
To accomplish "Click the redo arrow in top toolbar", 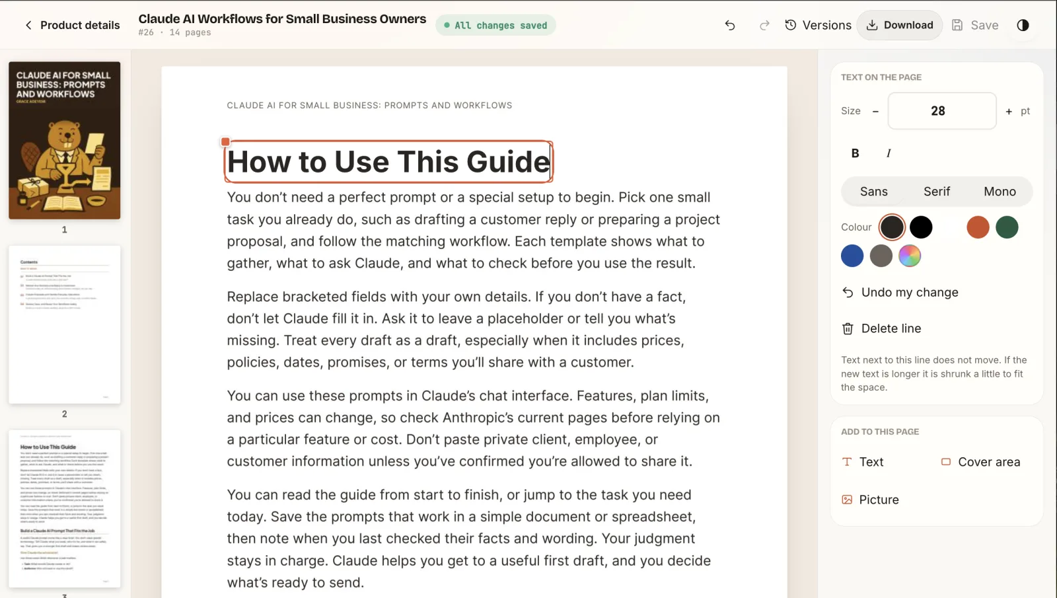I will [764, 25].
